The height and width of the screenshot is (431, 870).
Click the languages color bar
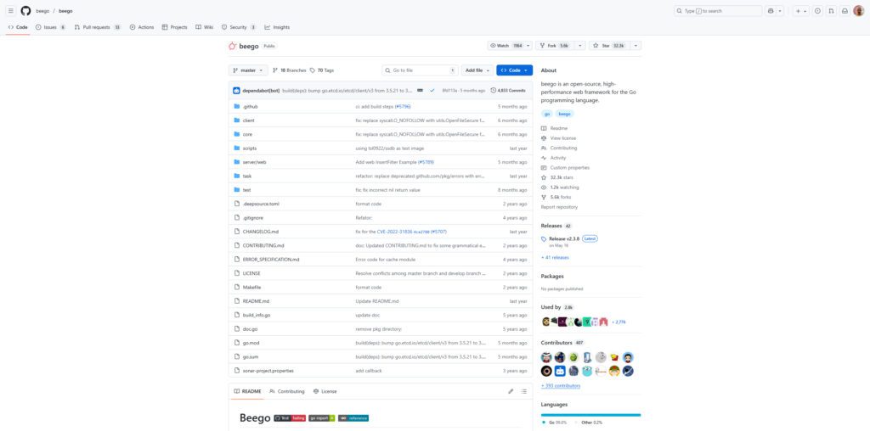[x=590, y=415]
